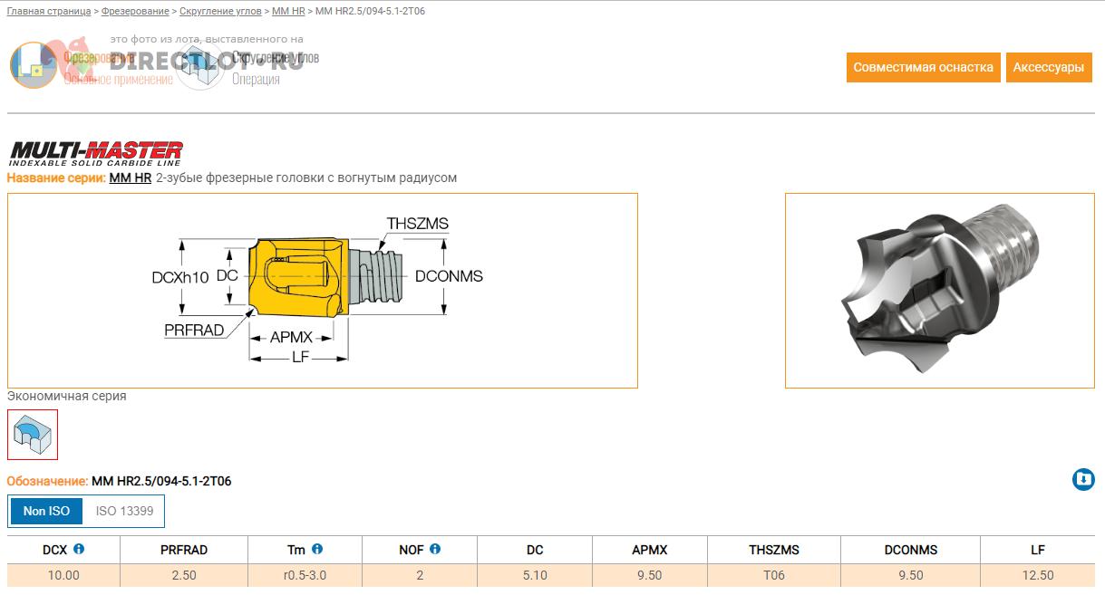This screenshot has height=595, width=1105.
Task: Click the 3D milling head product image
Action: point(939,290)
